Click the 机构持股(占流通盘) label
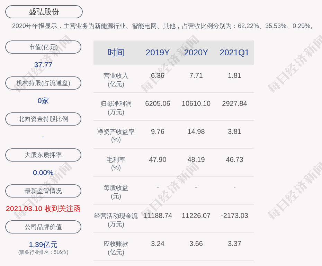This screenshot has height=266, width=322. point(43,83)
